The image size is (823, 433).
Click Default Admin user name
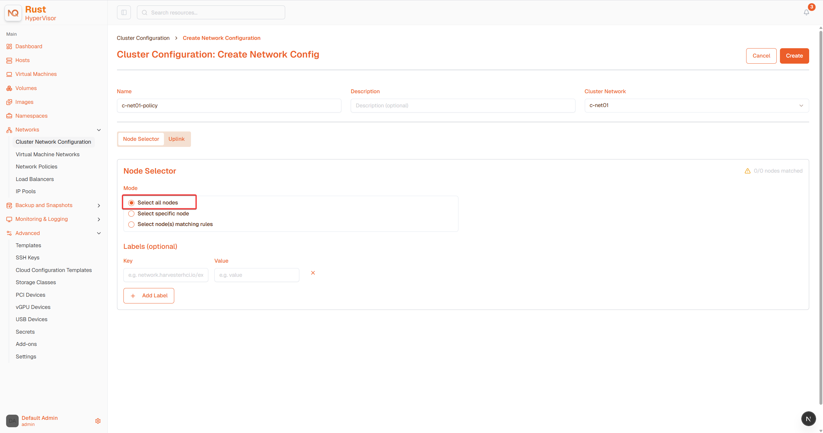(x=40, y=418)
